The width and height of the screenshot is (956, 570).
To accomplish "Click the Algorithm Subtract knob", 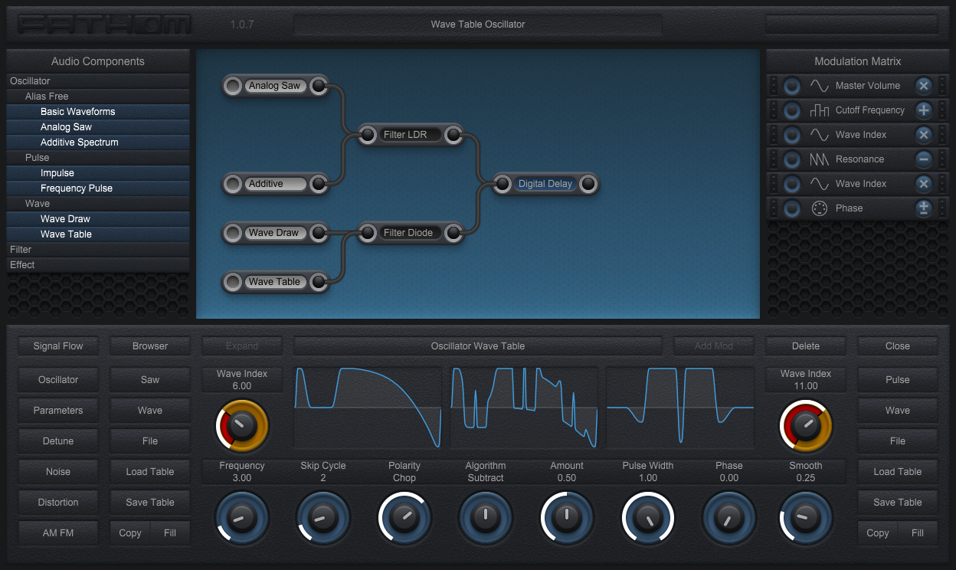I will point(486,517).
